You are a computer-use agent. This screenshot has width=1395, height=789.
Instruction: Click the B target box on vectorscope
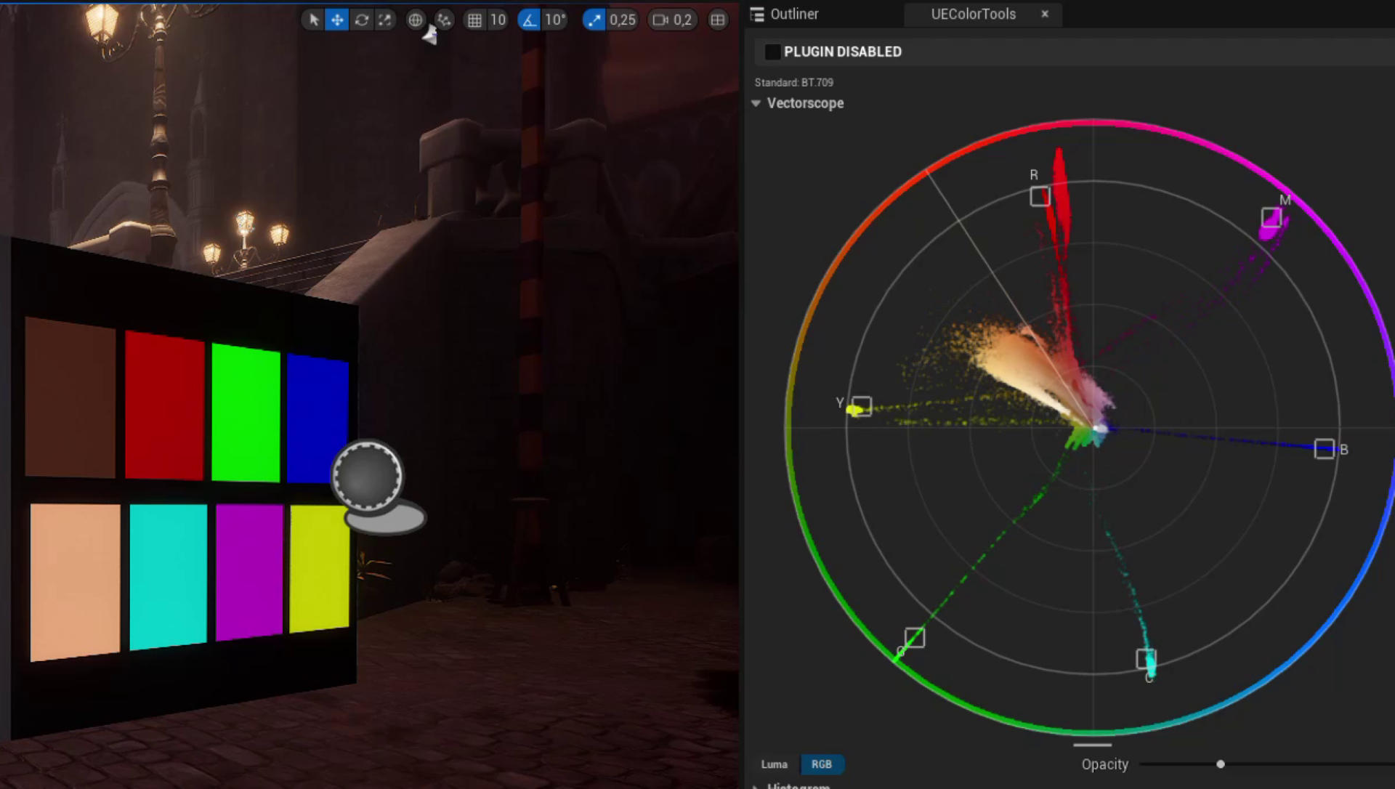[x=1324, y=448]
